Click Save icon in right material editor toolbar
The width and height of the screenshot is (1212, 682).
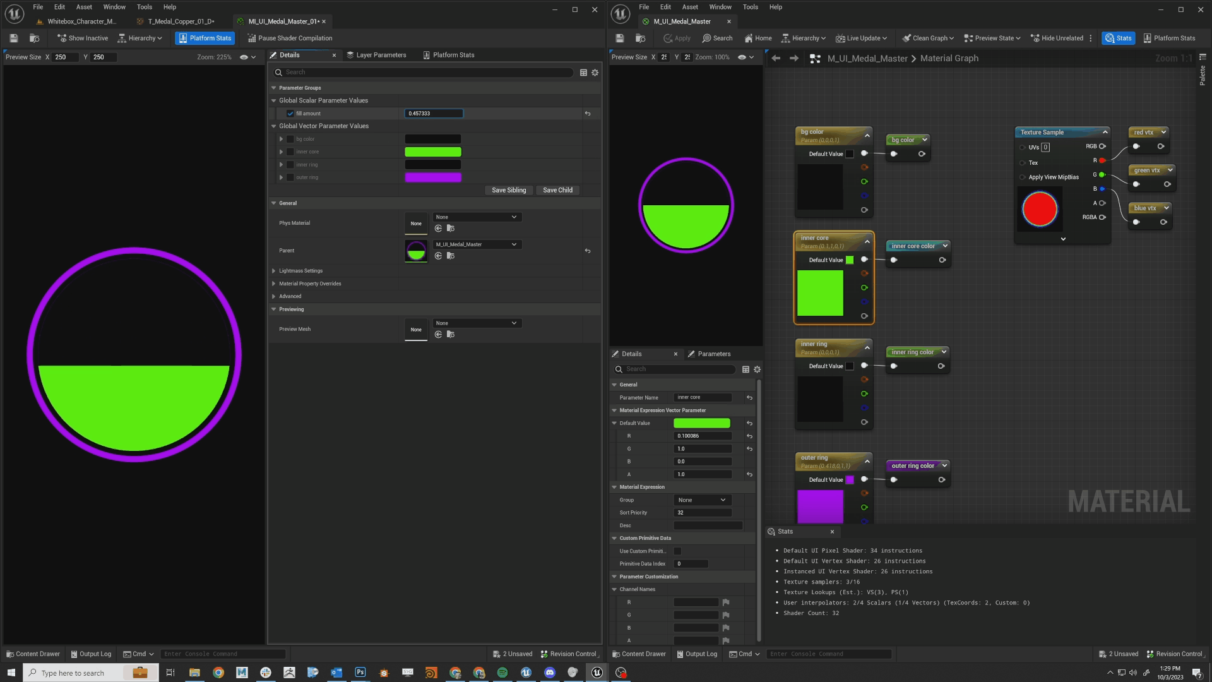(x=620, y=38)
